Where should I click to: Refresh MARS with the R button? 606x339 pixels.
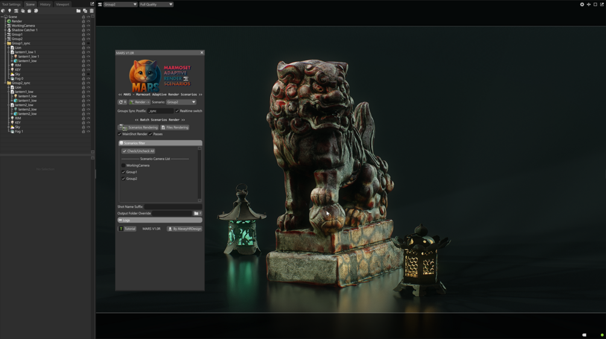(x=122, y=102)
